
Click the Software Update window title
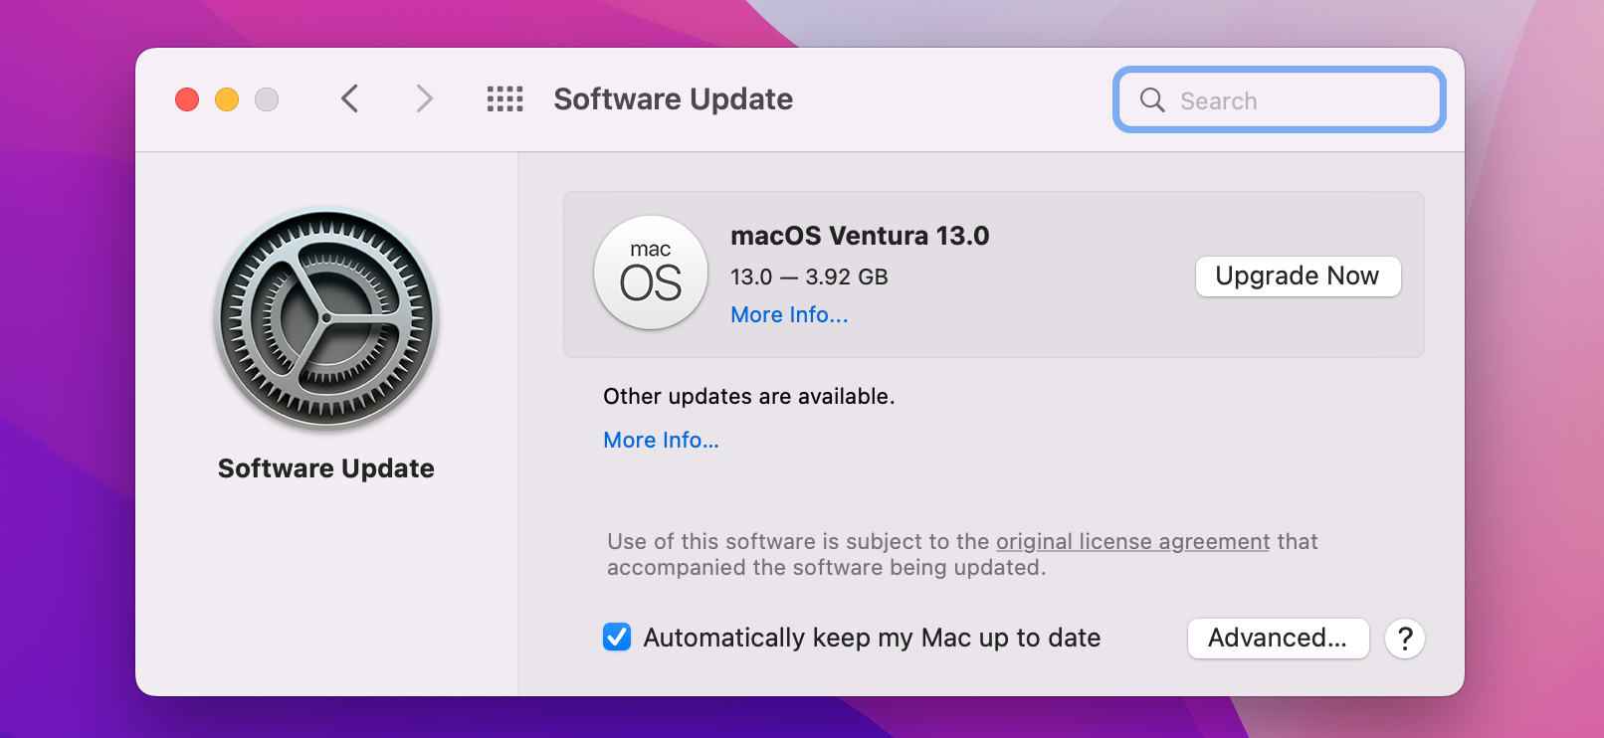[x=674, y=99]
